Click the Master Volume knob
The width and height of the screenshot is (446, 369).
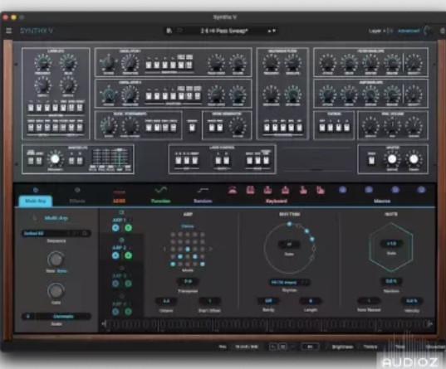[x=392, y=159]
